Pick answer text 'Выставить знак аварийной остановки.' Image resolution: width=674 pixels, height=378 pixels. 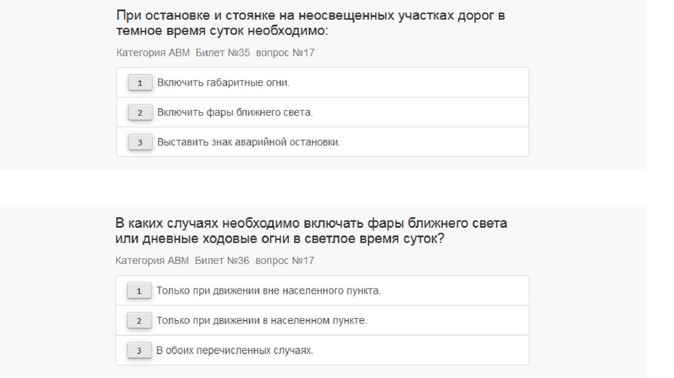249,142
